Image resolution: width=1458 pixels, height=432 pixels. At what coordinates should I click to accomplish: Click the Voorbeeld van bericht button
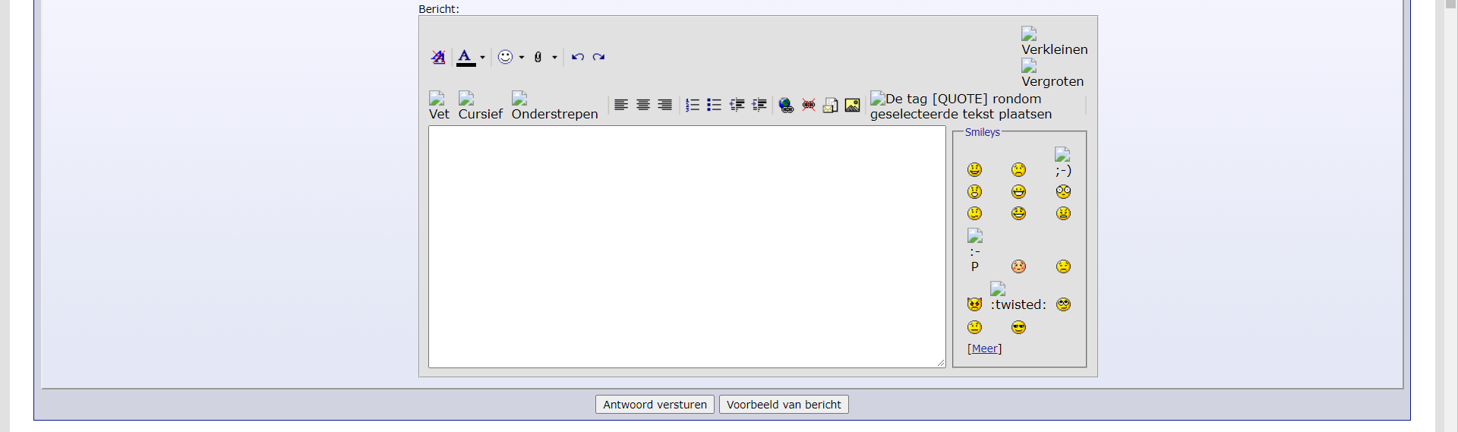(x=784, y=405)
